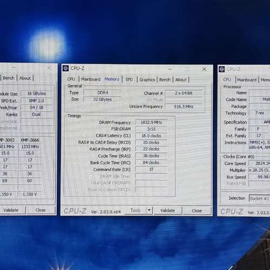
Task: Click the Command Rate 1T value
Action: [x=151, y=170]
